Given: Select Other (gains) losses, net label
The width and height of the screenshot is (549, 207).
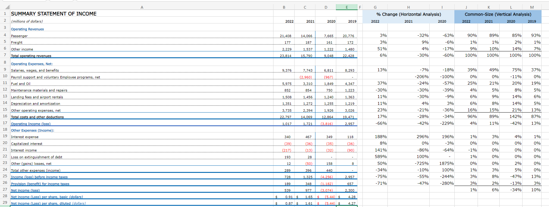Looking at the screenshot, I should 31,164.
